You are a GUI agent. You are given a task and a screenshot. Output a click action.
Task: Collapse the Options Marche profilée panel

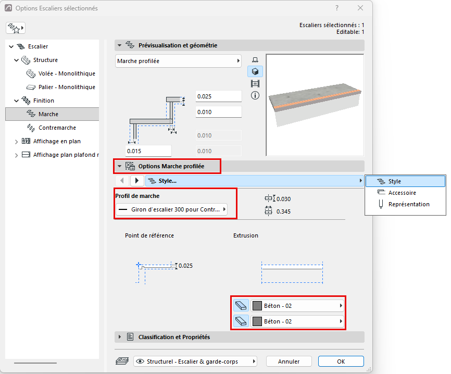coord(120,166)
